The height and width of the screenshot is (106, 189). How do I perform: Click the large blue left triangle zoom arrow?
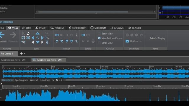[33, 38]
